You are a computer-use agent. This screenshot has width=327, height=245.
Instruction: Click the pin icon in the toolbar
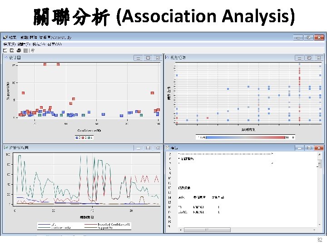pyautogui.click(x=33, y=51)
